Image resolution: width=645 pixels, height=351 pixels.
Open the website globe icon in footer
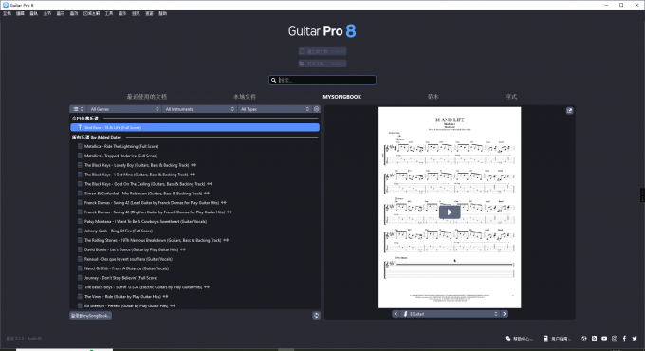pyautogui.click(x=584, y=339)
